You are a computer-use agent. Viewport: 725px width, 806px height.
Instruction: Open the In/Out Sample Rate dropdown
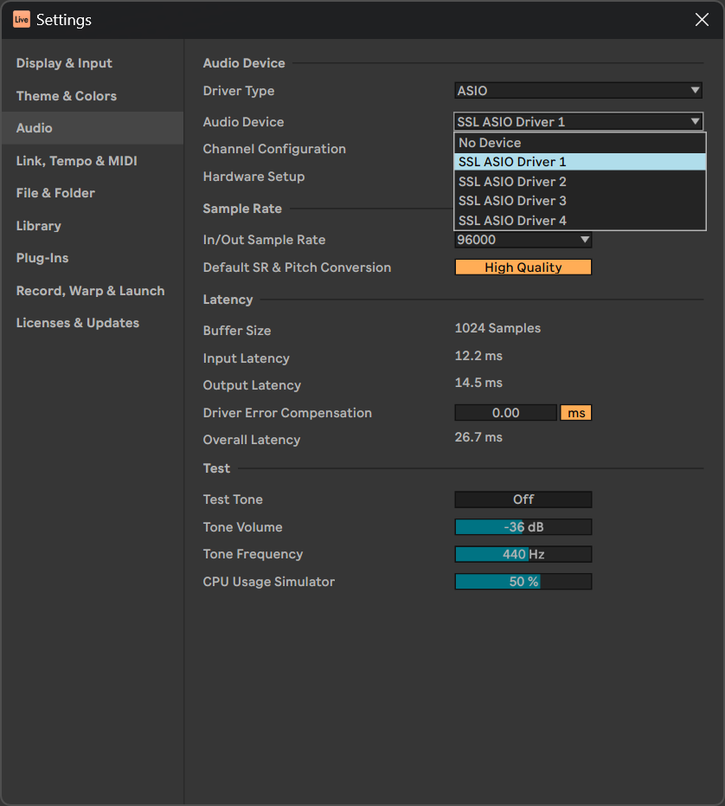point(523,240)
